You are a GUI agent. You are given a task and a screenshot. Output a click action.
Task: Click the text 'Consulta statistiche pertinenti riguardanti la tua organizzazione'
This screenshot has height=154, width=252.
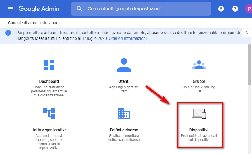[x=49, y=91]
